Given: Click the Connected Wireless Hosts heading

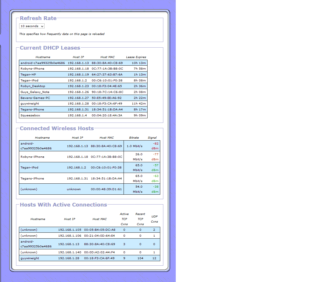Looking at the screenshot, I should 57,128.
